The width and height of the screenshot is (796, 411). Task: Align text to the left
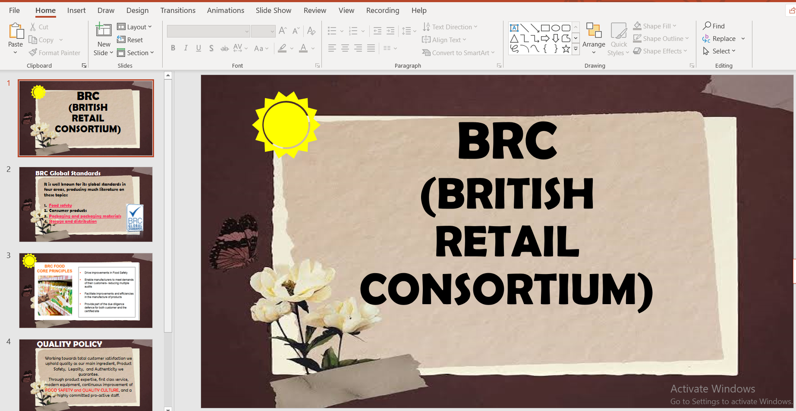(x=332, y=48)
